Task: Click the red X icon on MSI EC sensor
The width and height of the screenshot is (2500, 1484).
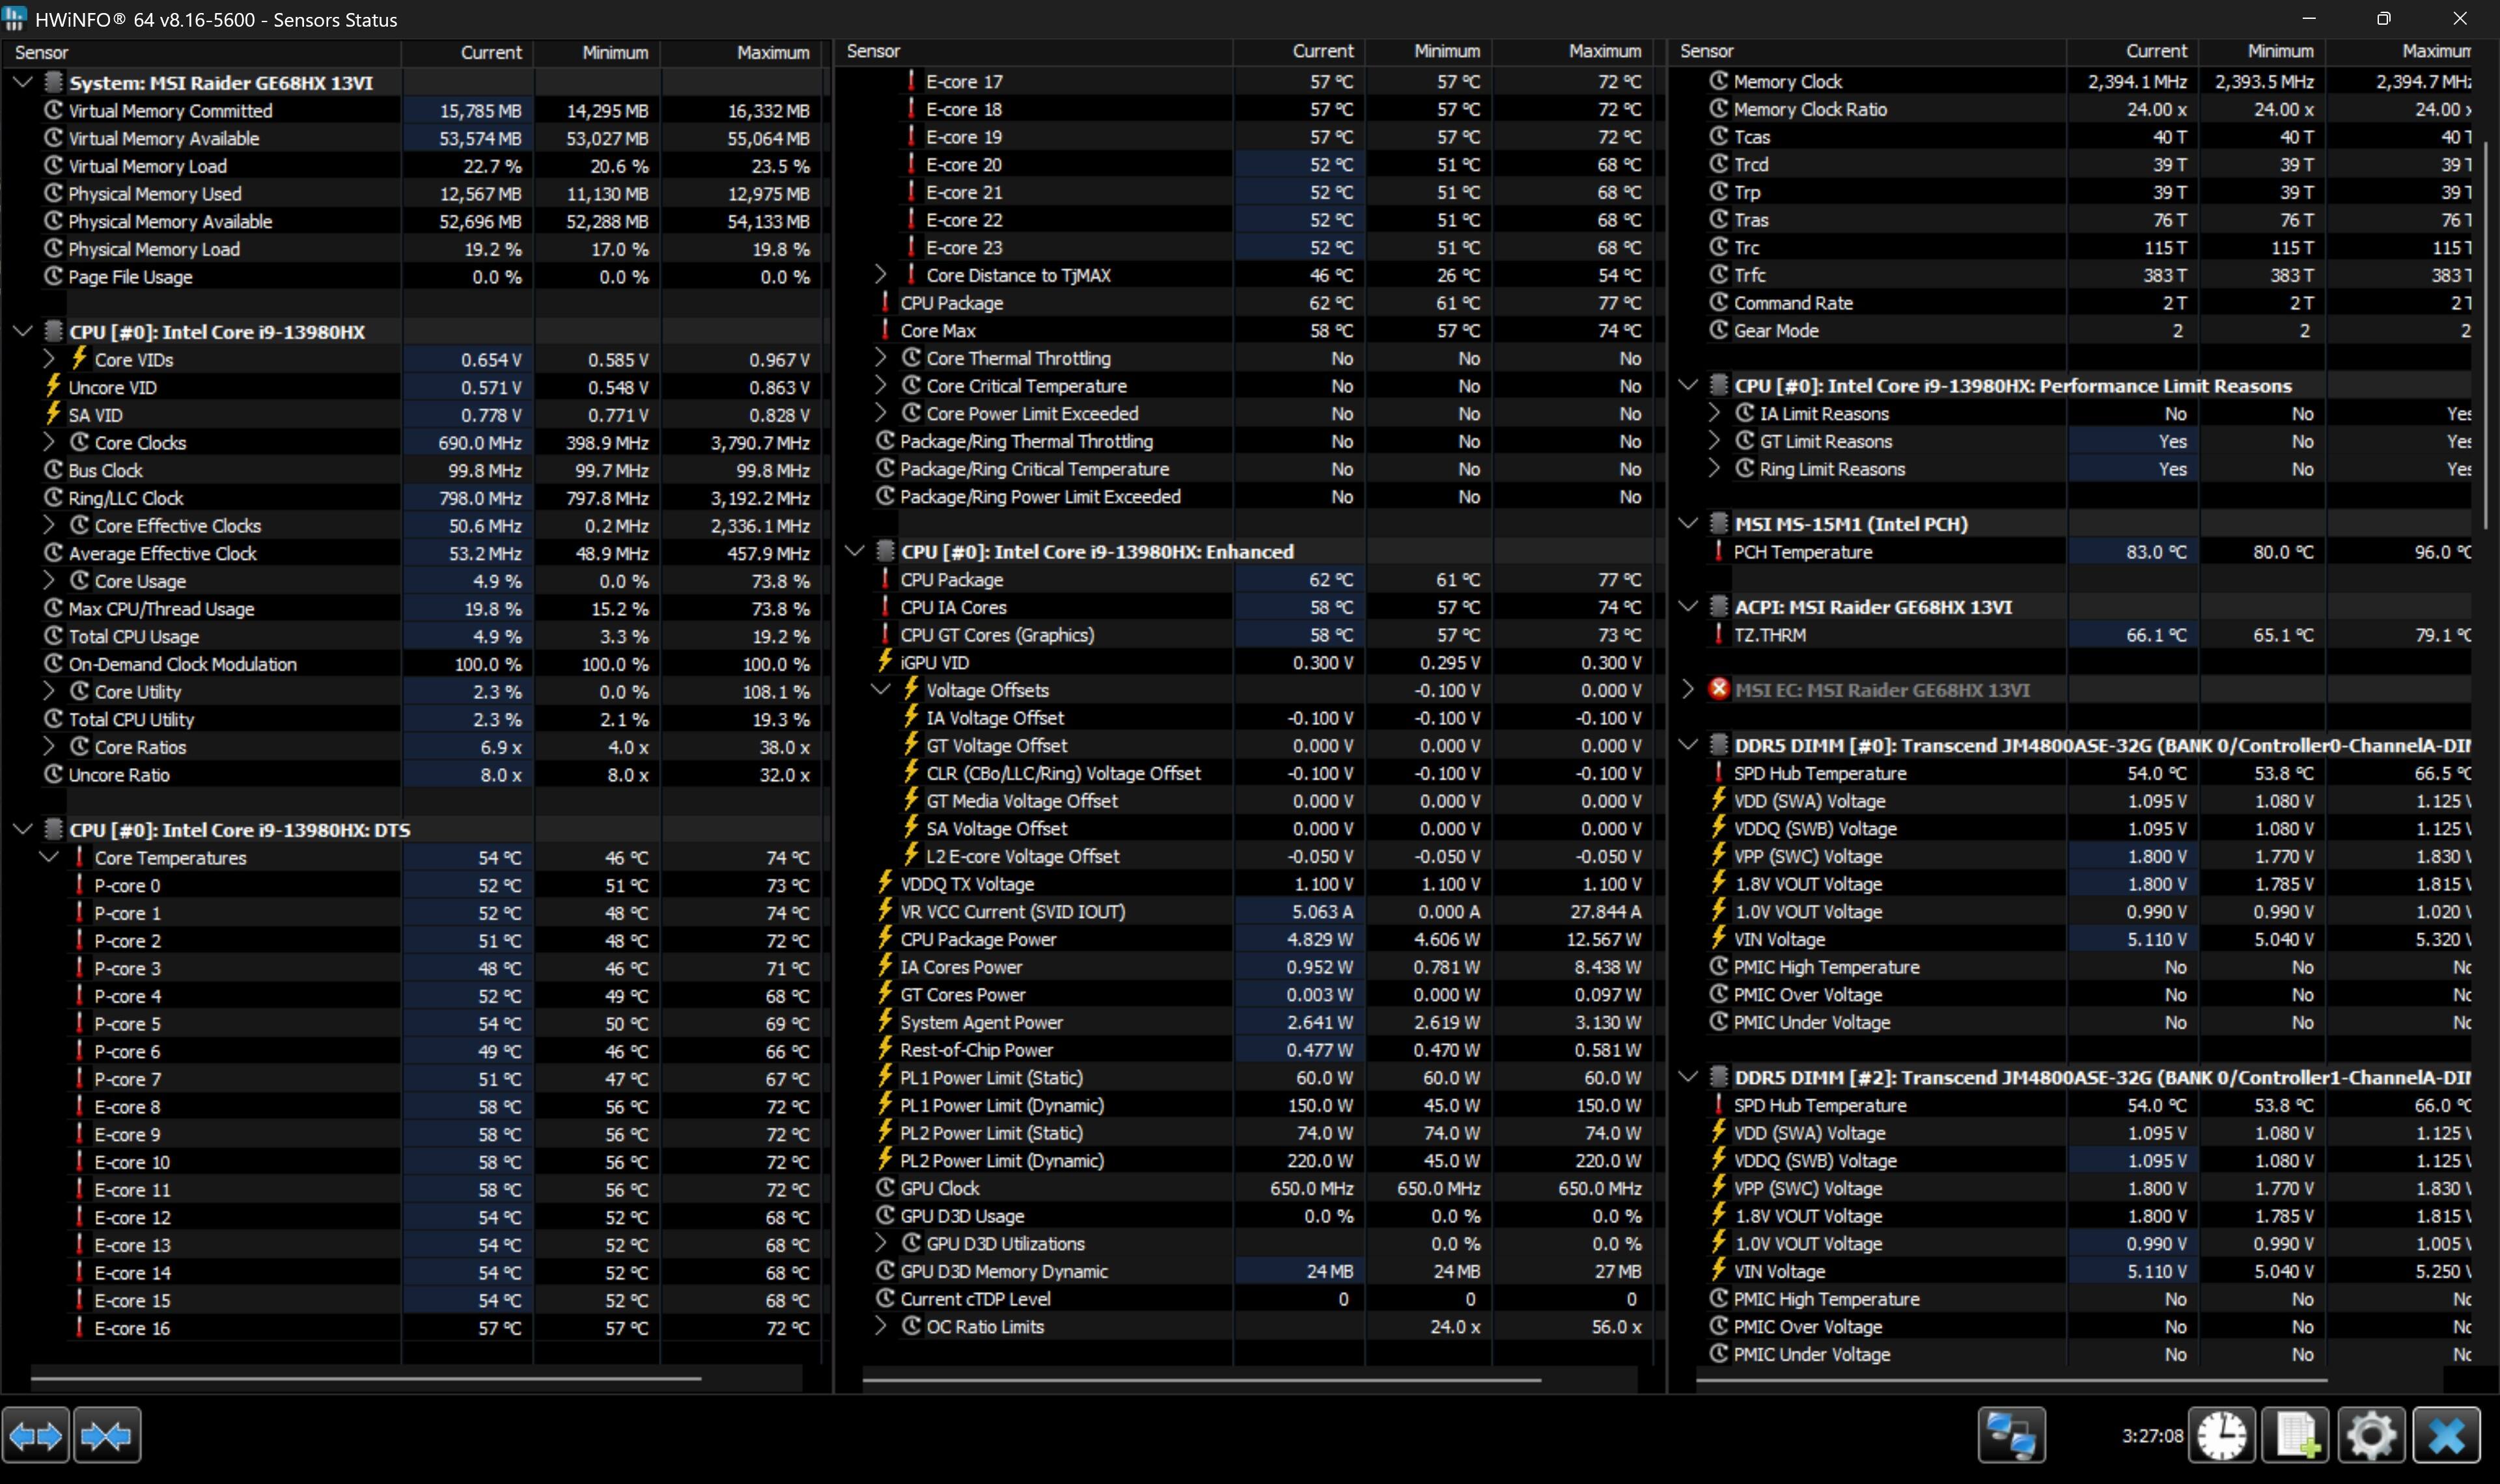Action: click(x=1719, y=690)
